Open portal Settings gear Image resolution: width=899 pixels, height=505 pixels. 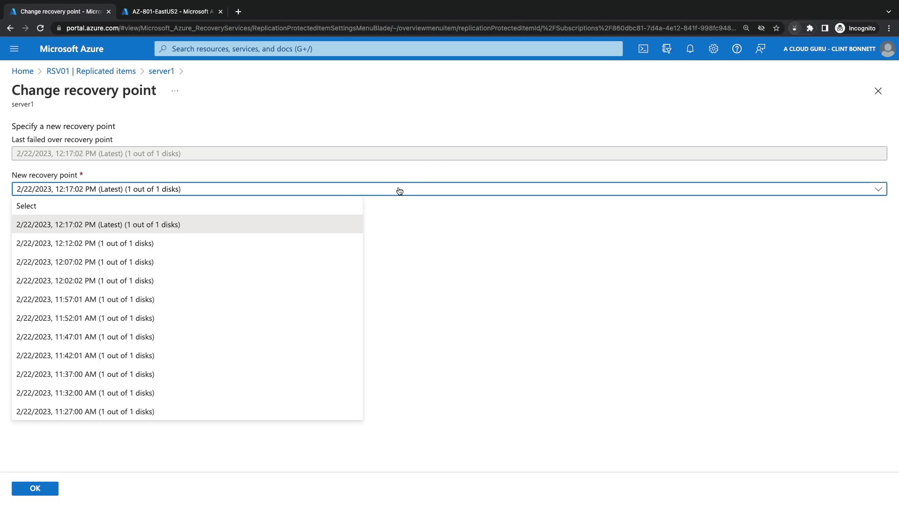[x=714, y=49]
